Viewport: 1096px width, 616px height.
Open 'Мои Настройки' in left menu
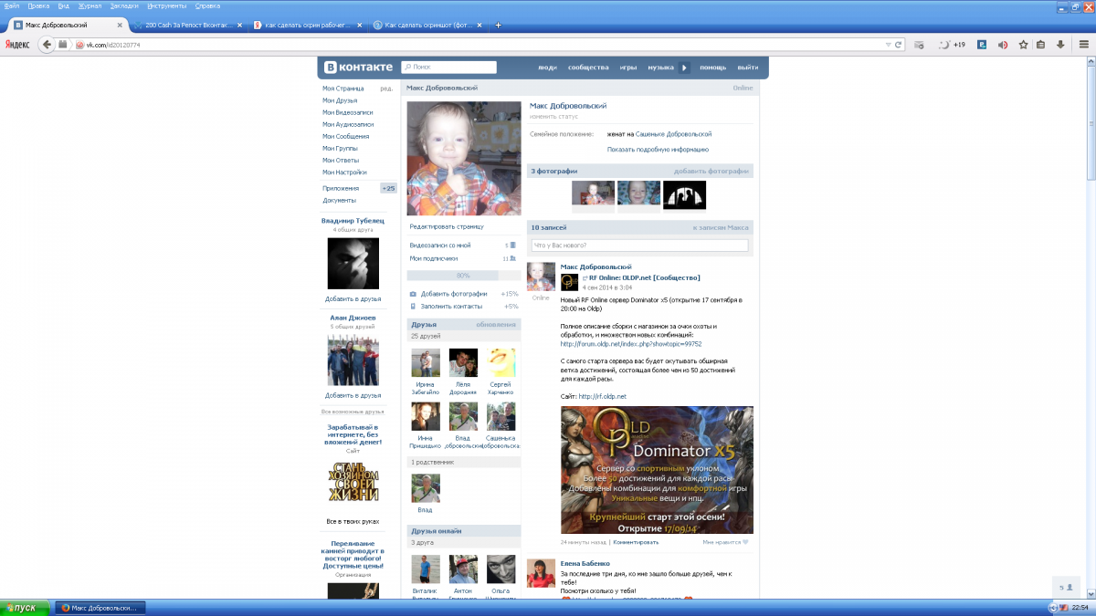click(344, 172)
